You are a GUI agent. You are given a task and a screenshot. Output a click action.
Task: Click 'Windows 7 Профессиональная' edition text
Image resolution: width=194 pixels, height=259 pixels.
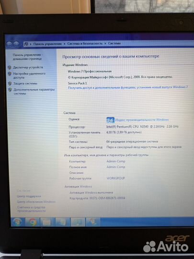pos(90,71)
